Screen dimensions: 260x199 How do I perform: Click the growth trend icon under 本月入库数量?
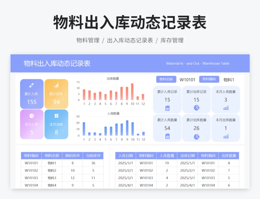pos(226,107)
